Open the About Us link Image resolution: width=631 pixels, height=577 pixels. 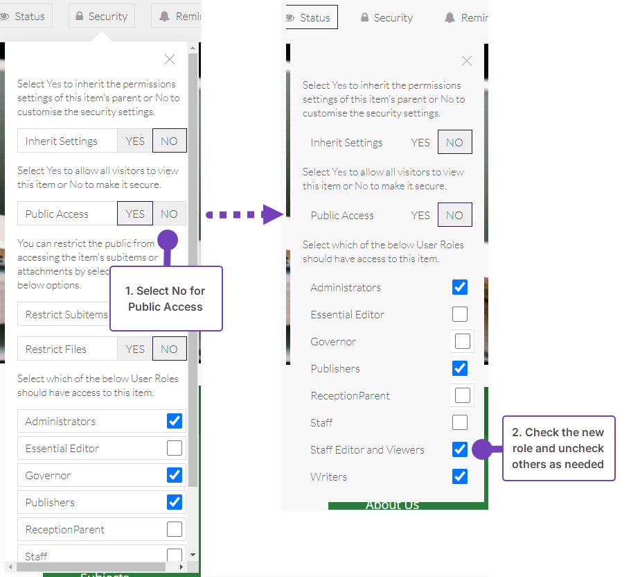tap(392, 505)
